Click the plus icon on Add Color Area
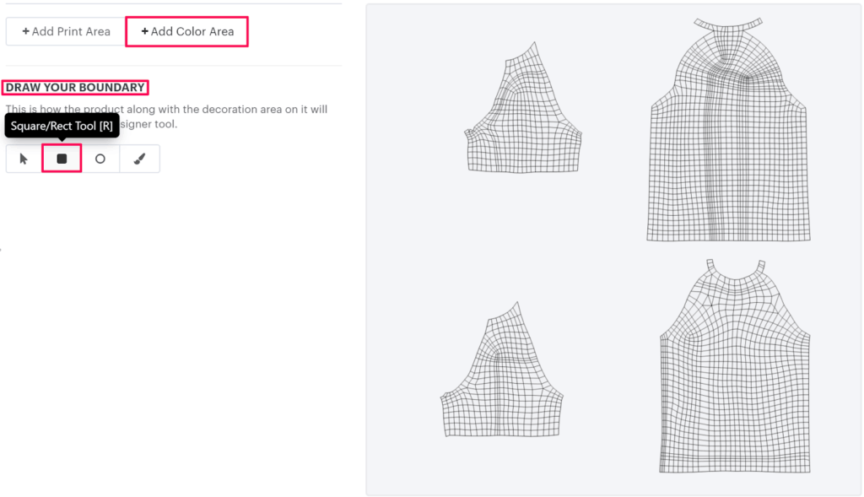 tap(144, 31)
